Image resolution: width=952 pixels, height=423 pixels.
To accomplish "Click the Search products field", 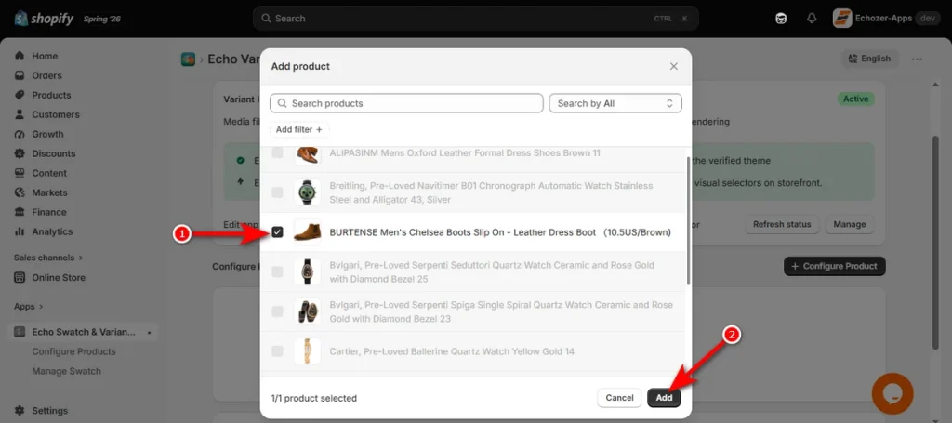I will [406, 103].
